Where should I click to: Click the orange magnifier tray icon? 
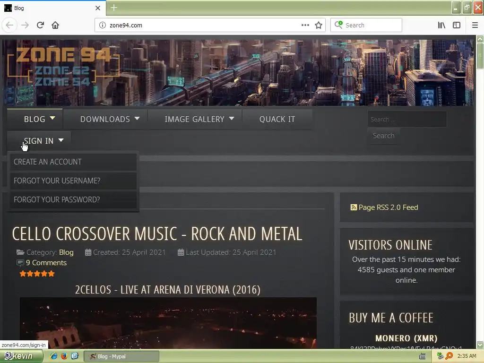[449, 356]
